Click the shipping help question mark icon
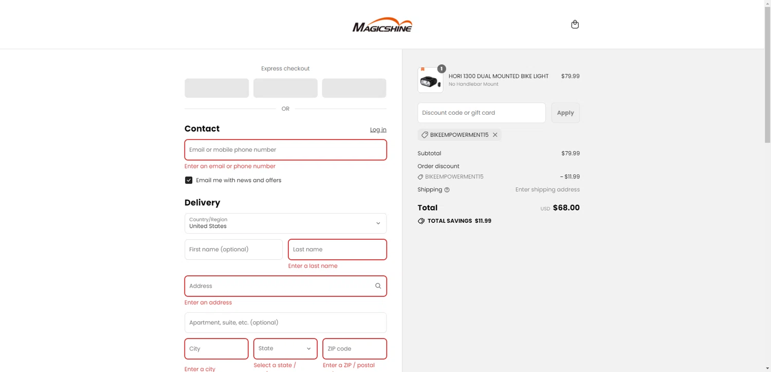771x372 pixels. pyautogui.click(x=447, y=190)
